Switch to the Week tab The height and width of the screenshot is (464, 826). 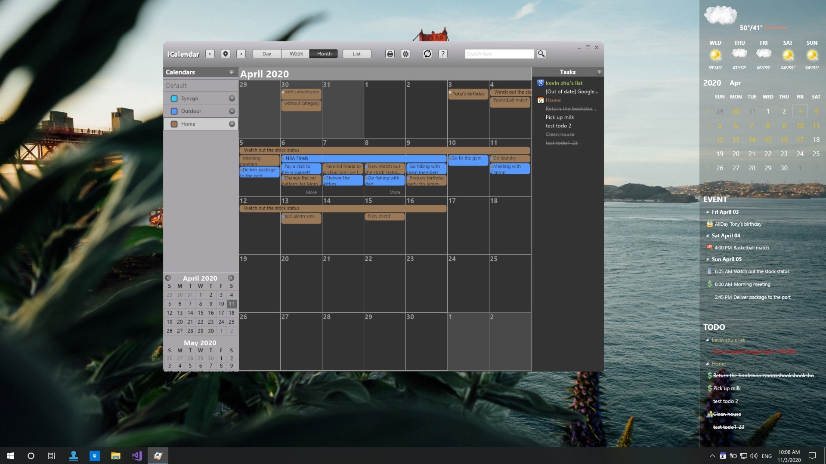[x=296, y=54]
